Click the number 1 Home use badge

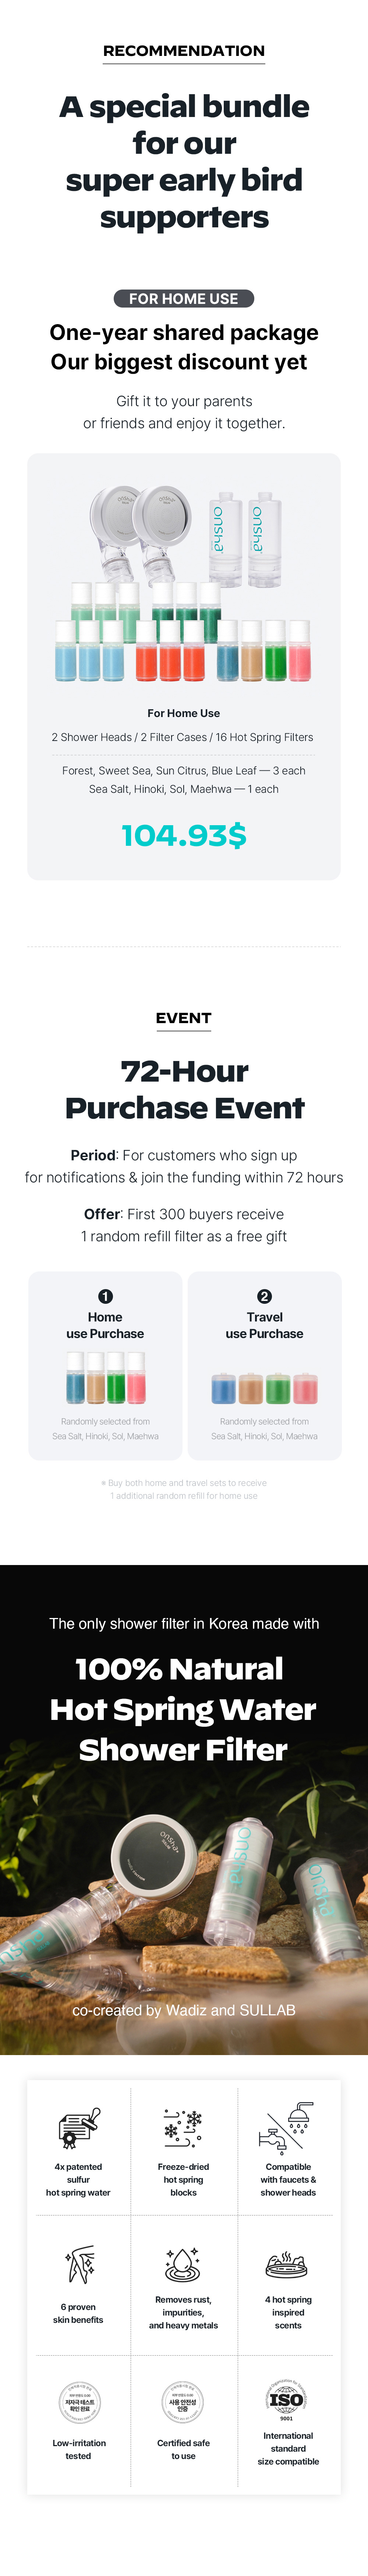click(105, 1296)
